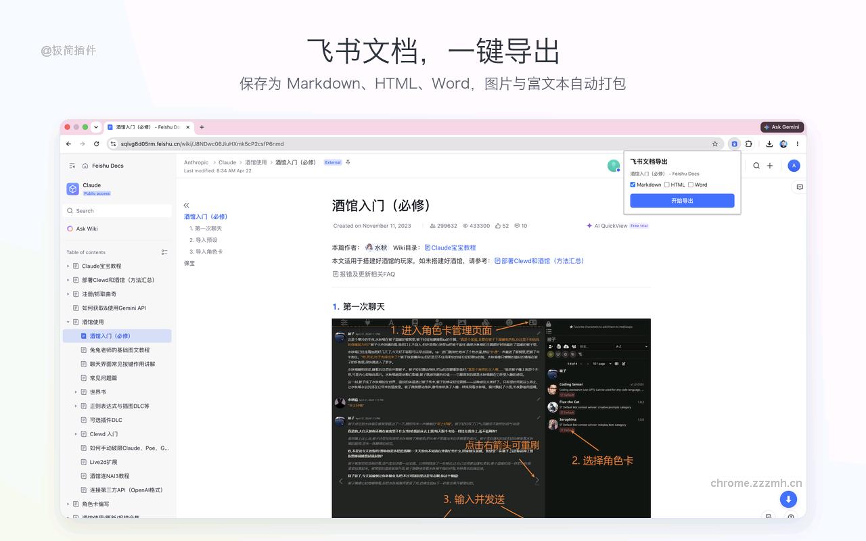Collapse the Feishu sidebar with the toggle icon
Viewport: 866px width, 541px height.
pyautogui.click(x=72, y=166)
